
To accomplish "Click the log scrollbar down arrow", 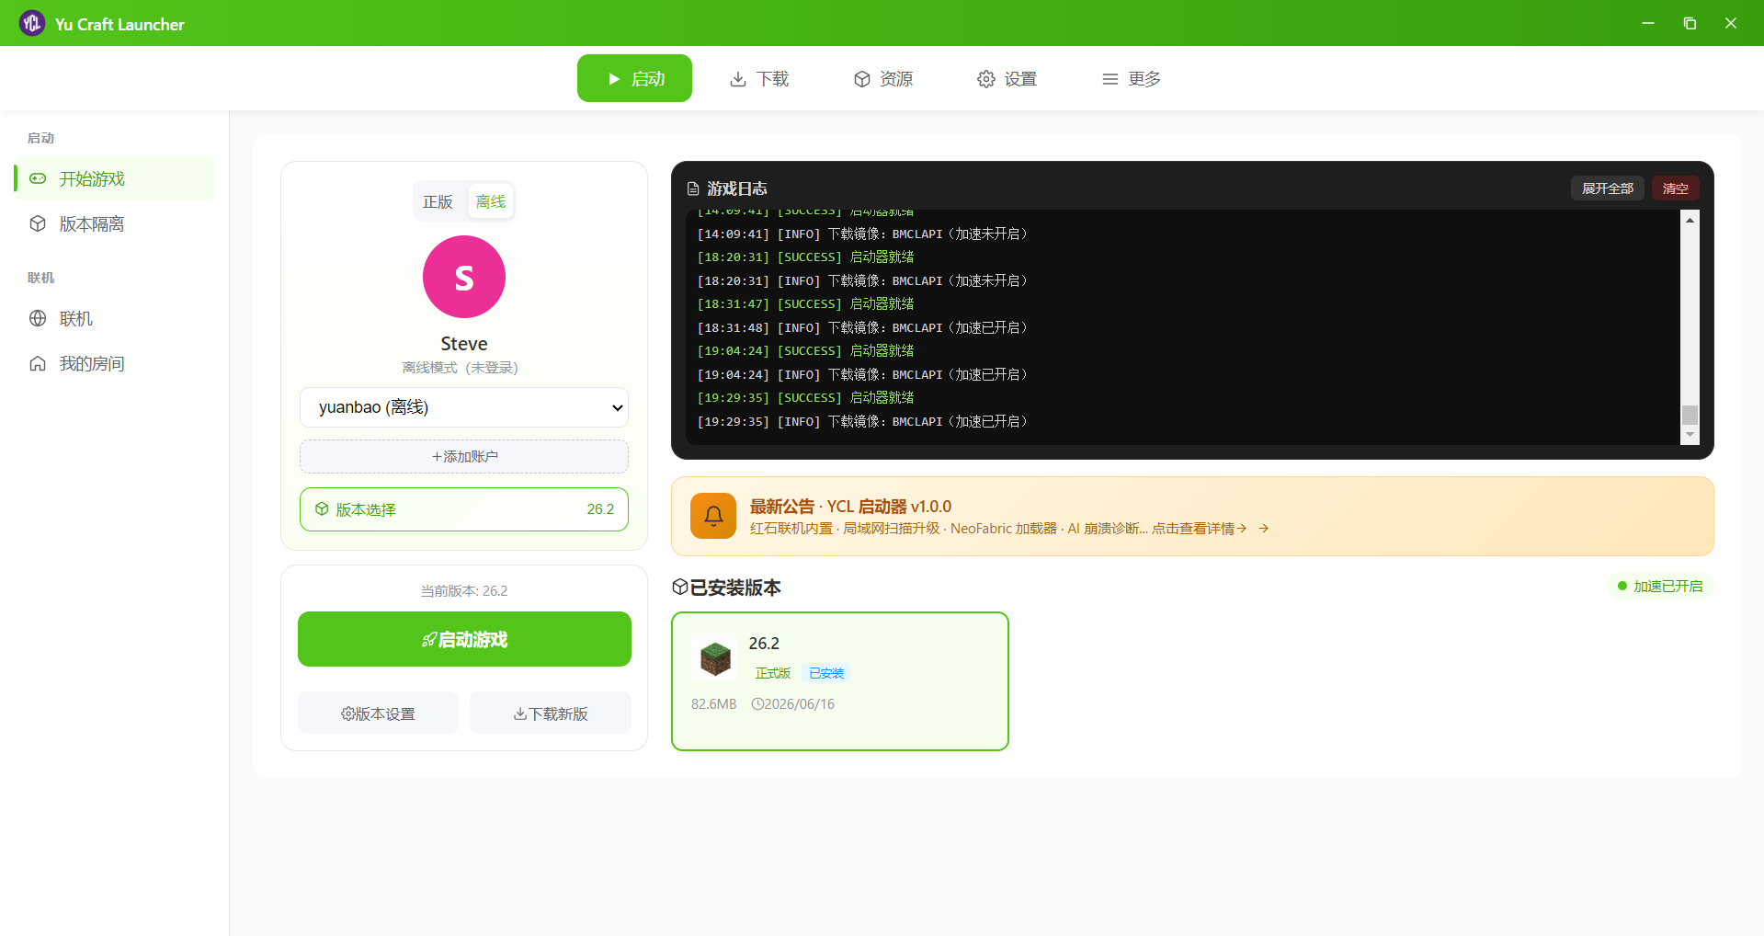I will (1690, 435).
